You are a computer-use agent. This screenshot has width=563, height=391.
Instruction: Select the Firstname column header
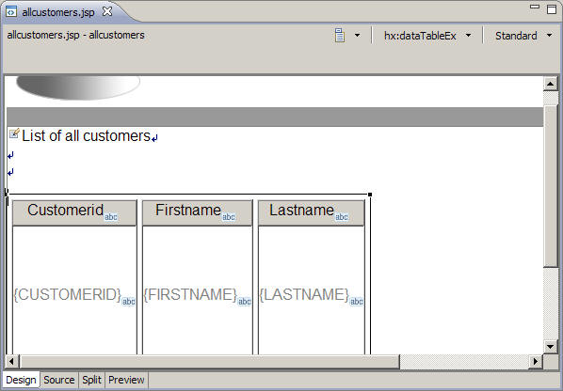click(198, 212)
